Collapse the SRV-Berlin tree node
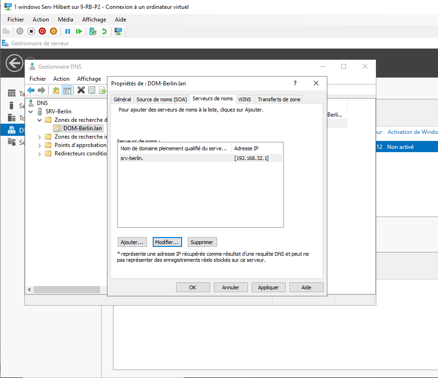This screenshot has width=438, height=378. 31,112
